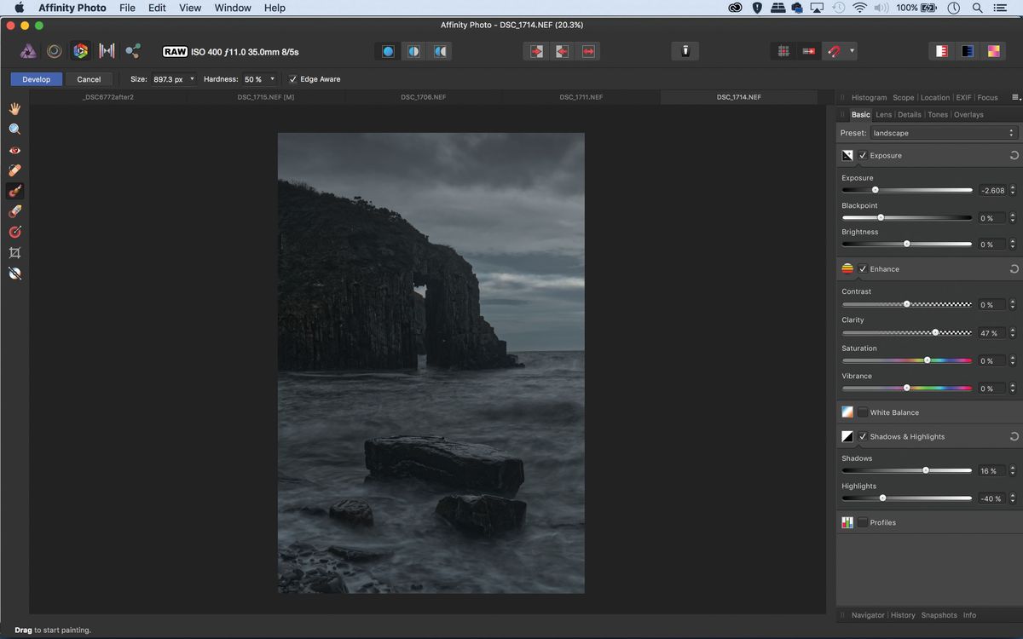Click the Saturation color slider handle
The width and height of the screenshot is (1023, 639).
pos(927,360)
